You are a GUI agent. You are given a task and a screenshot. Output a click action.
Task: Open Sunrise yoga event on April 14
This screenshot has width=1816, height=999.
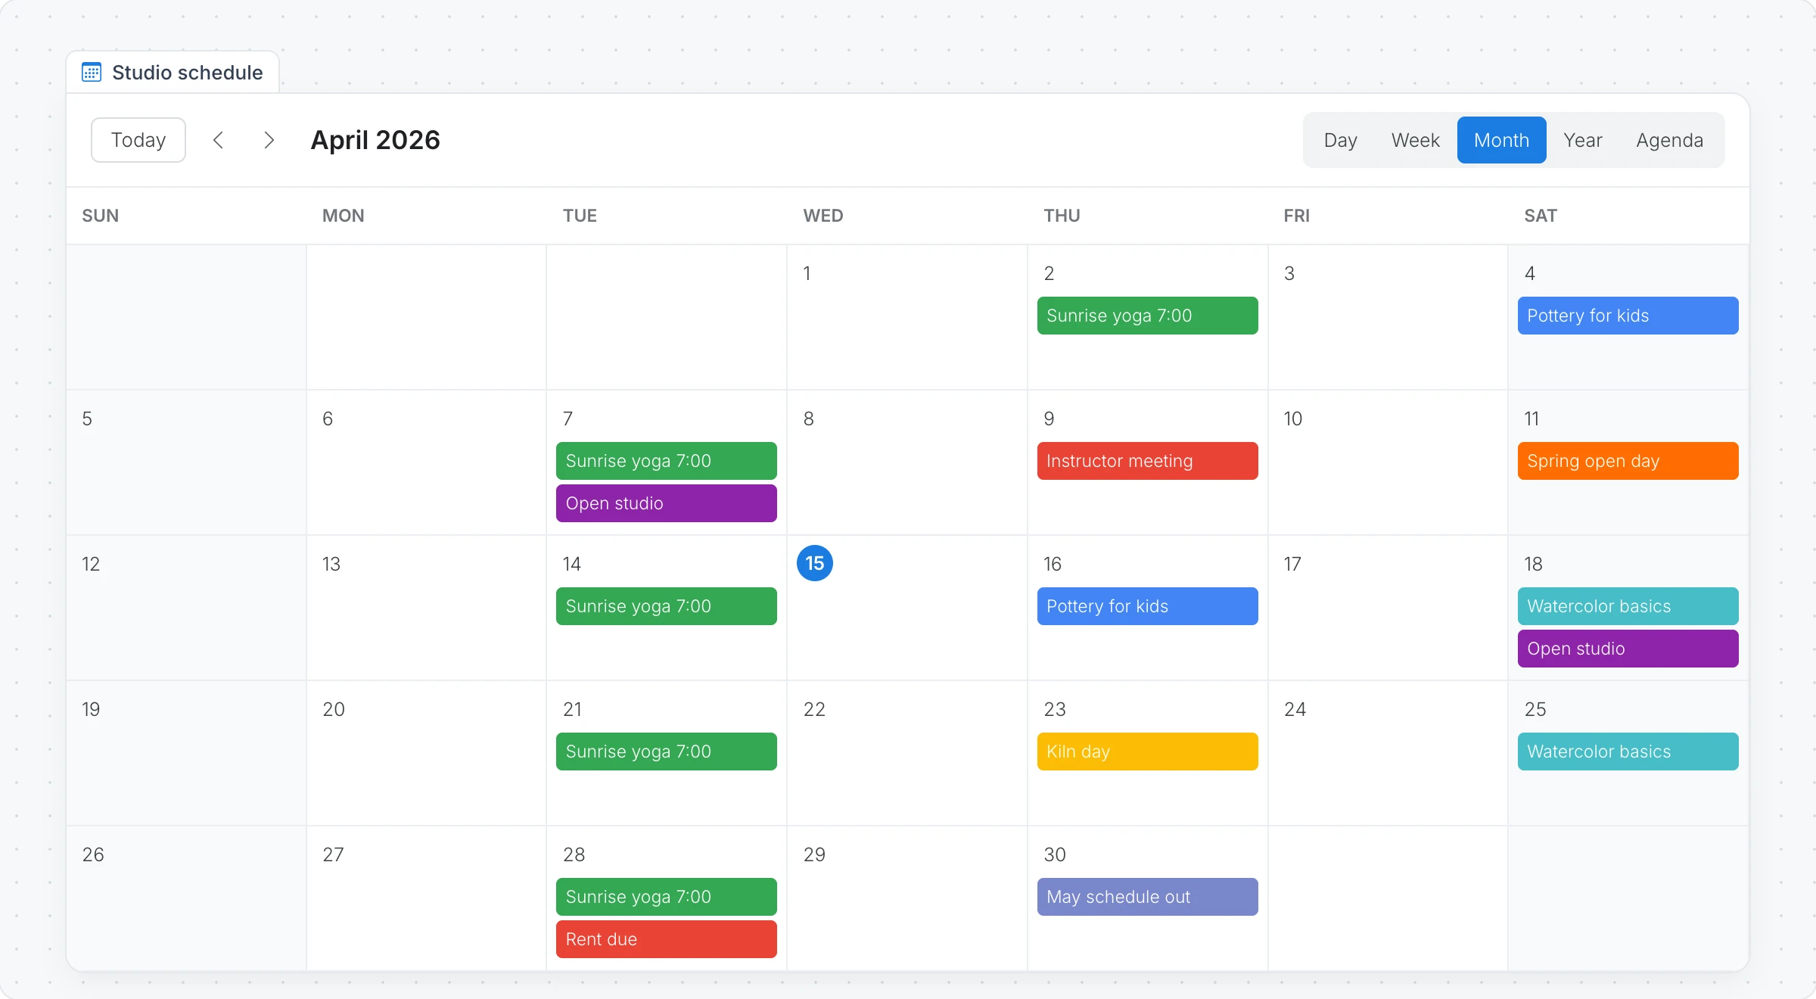pyautogui.click(x=666, y=606)
